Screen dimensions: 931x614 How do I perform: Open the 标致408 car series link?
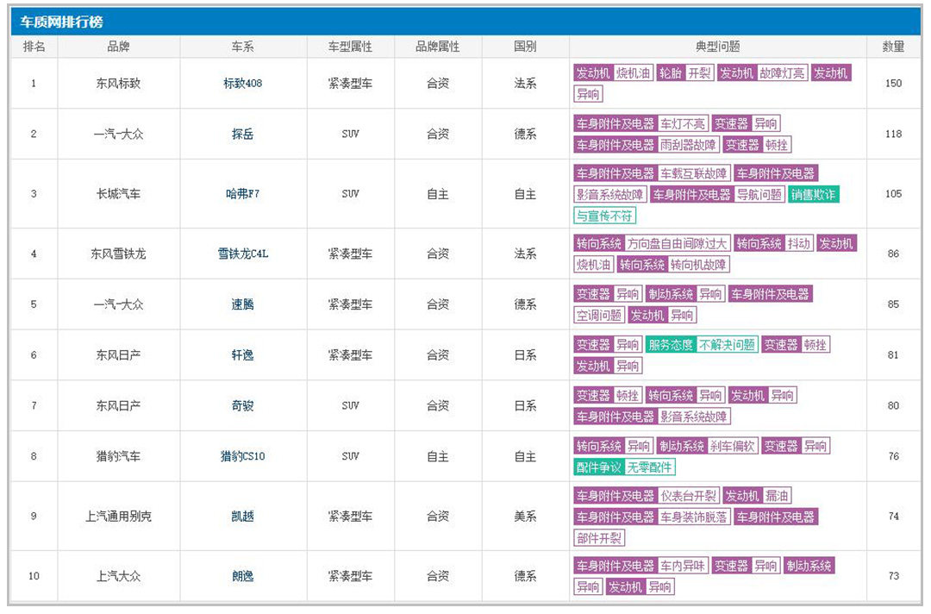coord(243,84)
